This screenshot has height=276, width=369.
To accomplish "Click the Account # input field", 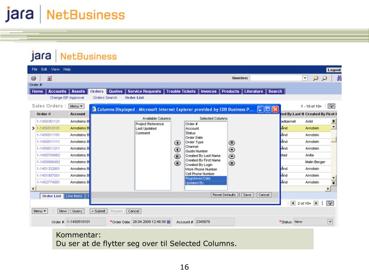I will pyautogui.click(x=215, y=222).
